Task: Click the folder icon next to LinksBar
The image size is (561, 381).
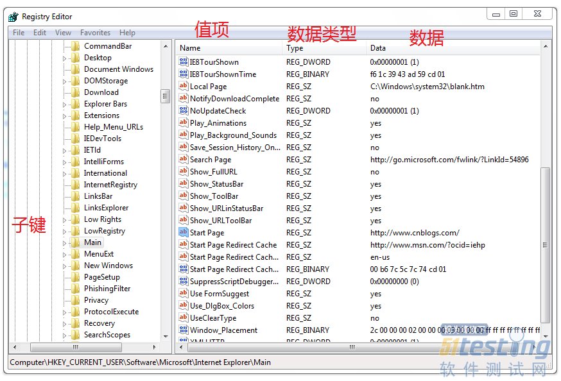Action: (x=75, y=196)
